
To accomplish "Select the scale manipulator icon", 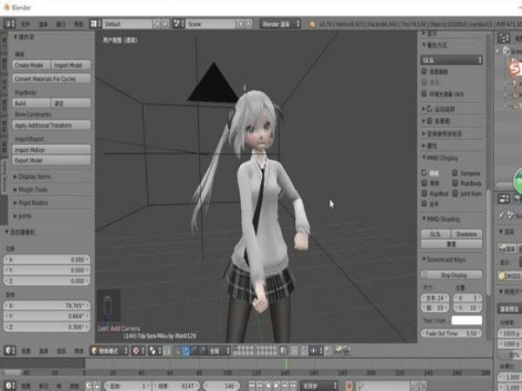I will click(x=202, y=351).
